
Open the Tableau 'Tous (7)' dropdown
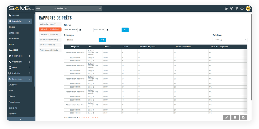(230, 40)
